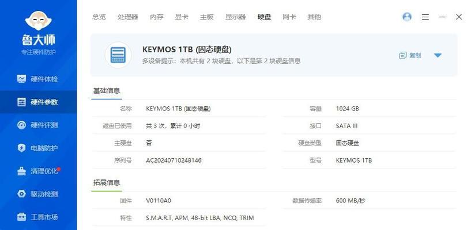
Task: Click the interface value SATA III
Action: point(346,126)
